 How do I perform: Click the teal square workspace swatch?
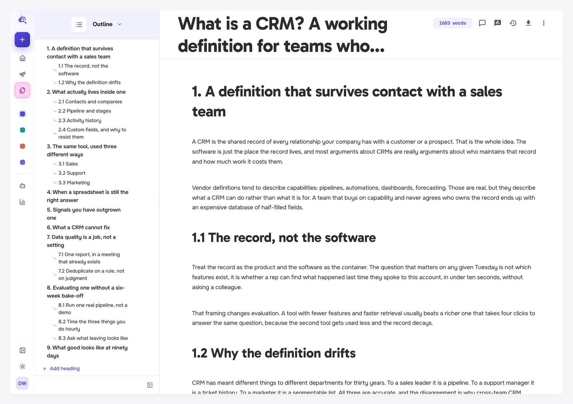(x=22, y=130)
